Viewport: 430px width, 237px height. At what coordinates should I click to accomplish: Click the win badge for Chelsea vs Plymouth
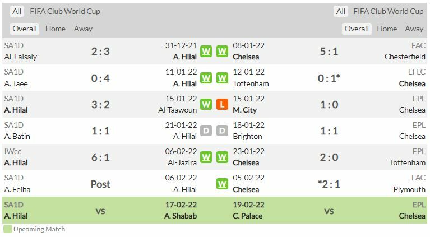223,184
